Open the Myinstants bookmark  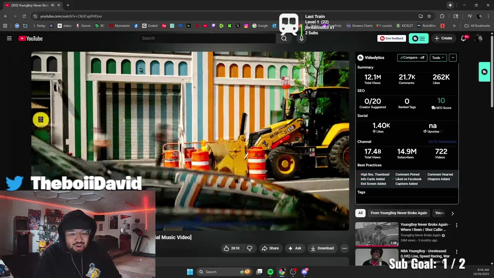click(x=120, y=26)
